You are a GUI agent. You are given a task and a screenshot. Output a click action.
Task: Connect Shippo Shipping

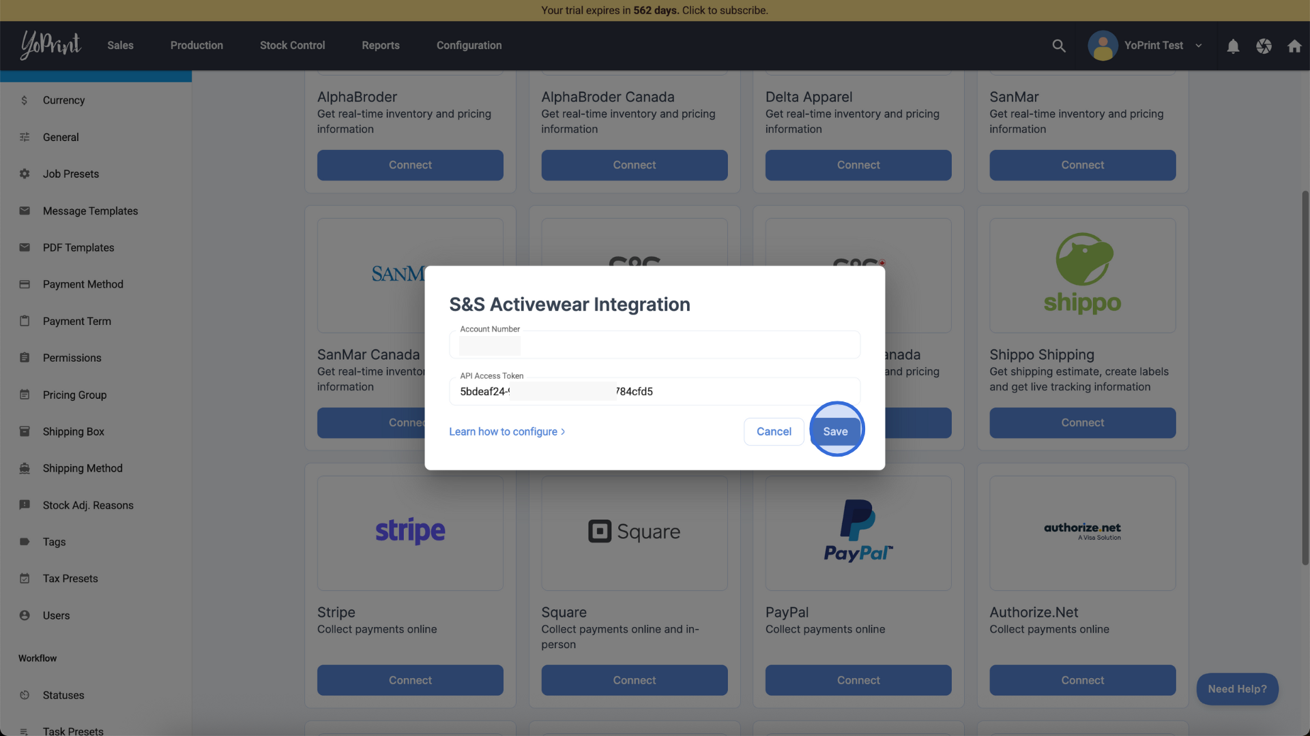[x=1083, y=423]
